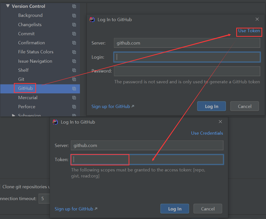Open Confirmation settings page
Viewport: 266px width, 219px height.
(32, 43)
